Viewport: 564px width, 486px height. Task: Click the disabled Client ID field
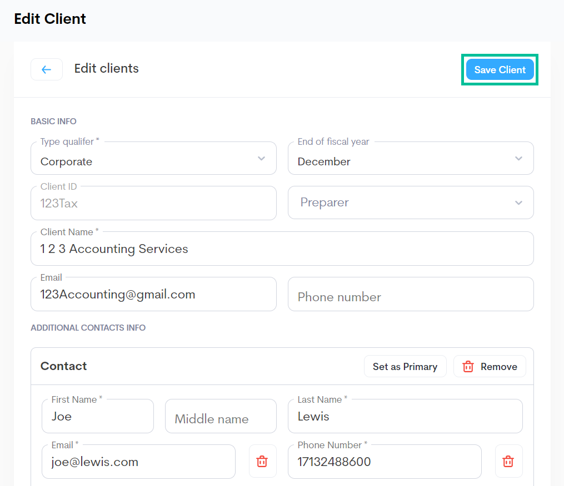click(x=153, y=204)
